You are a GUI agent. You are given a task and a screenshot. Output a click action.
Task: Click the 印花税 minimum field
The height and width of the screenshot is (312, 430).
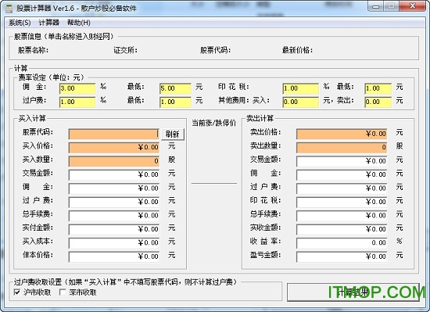pos(378,88)
